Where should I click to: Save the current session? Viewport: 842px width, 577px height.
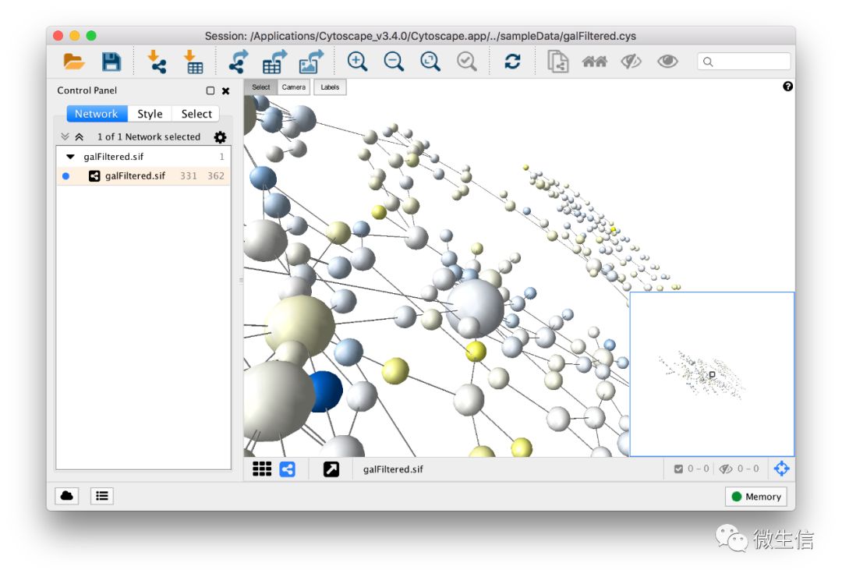point(111,62)
